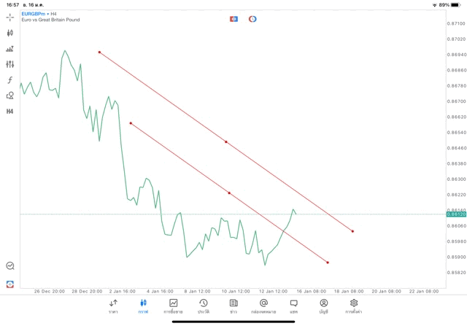Open the ประวัติ (History) tab
Image resolution: width=467 pixels, height=326 pixels.
(x=203, y=306)
